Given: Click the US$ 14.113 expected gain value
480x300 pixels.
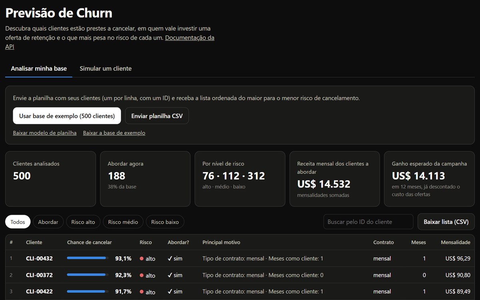Looking at the screenshot, I should click(418, 176).
